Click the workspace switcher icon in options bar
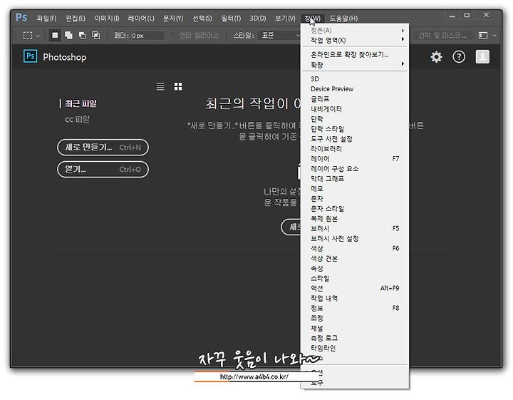 coord(483,36)
